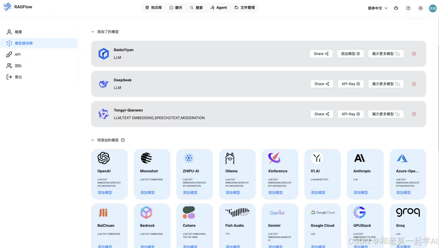Click the Ollama llama icon
Viewport: 439px width, 248px height.
(230, 158)
